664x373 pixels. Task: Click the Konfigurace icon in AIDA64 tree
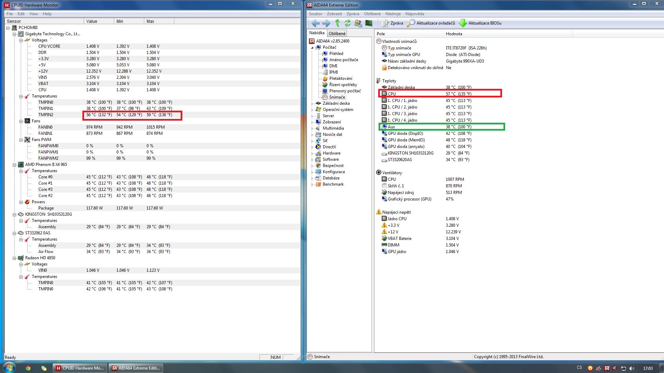tap(318, 172)
